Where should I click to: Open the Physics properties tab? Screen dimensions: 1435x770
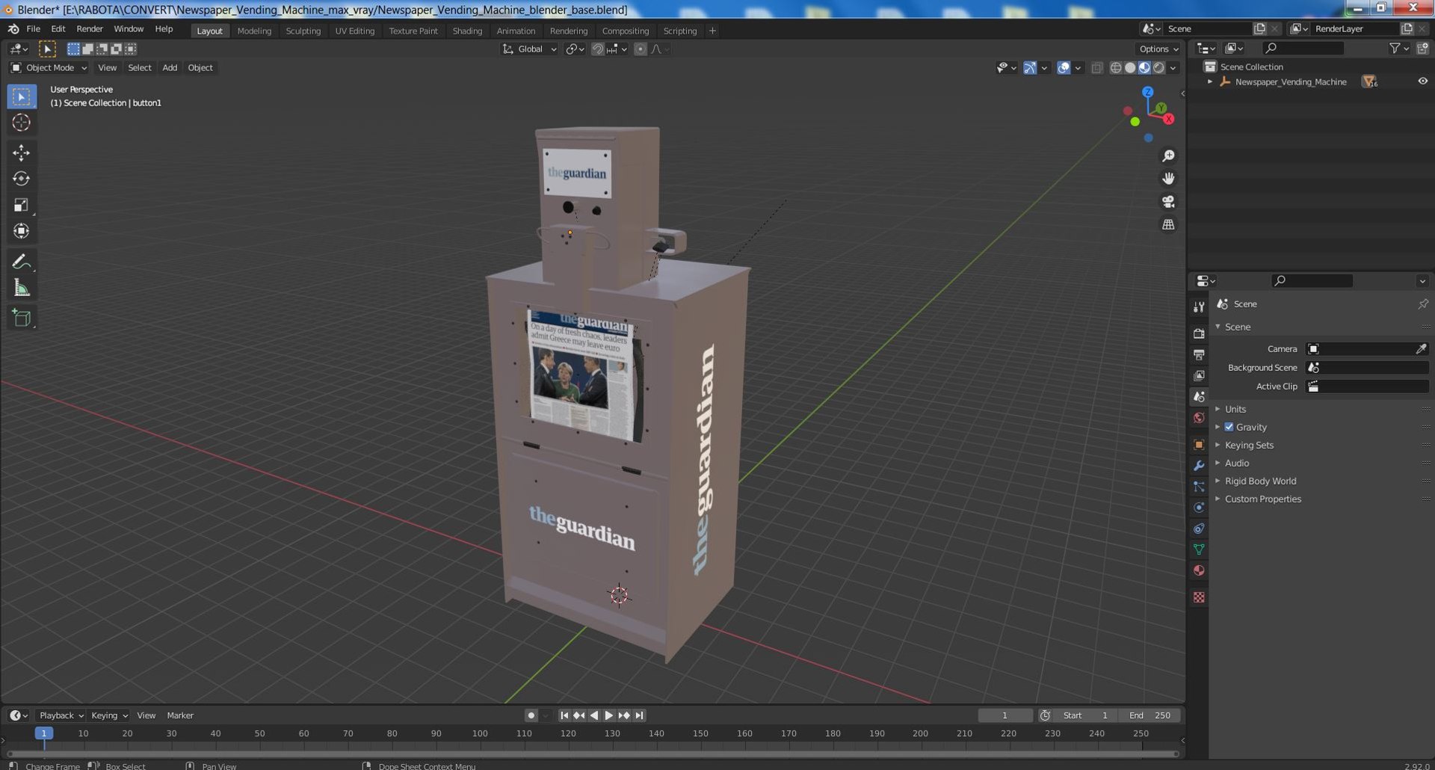pyautogui.click(x=1199, y=508)
